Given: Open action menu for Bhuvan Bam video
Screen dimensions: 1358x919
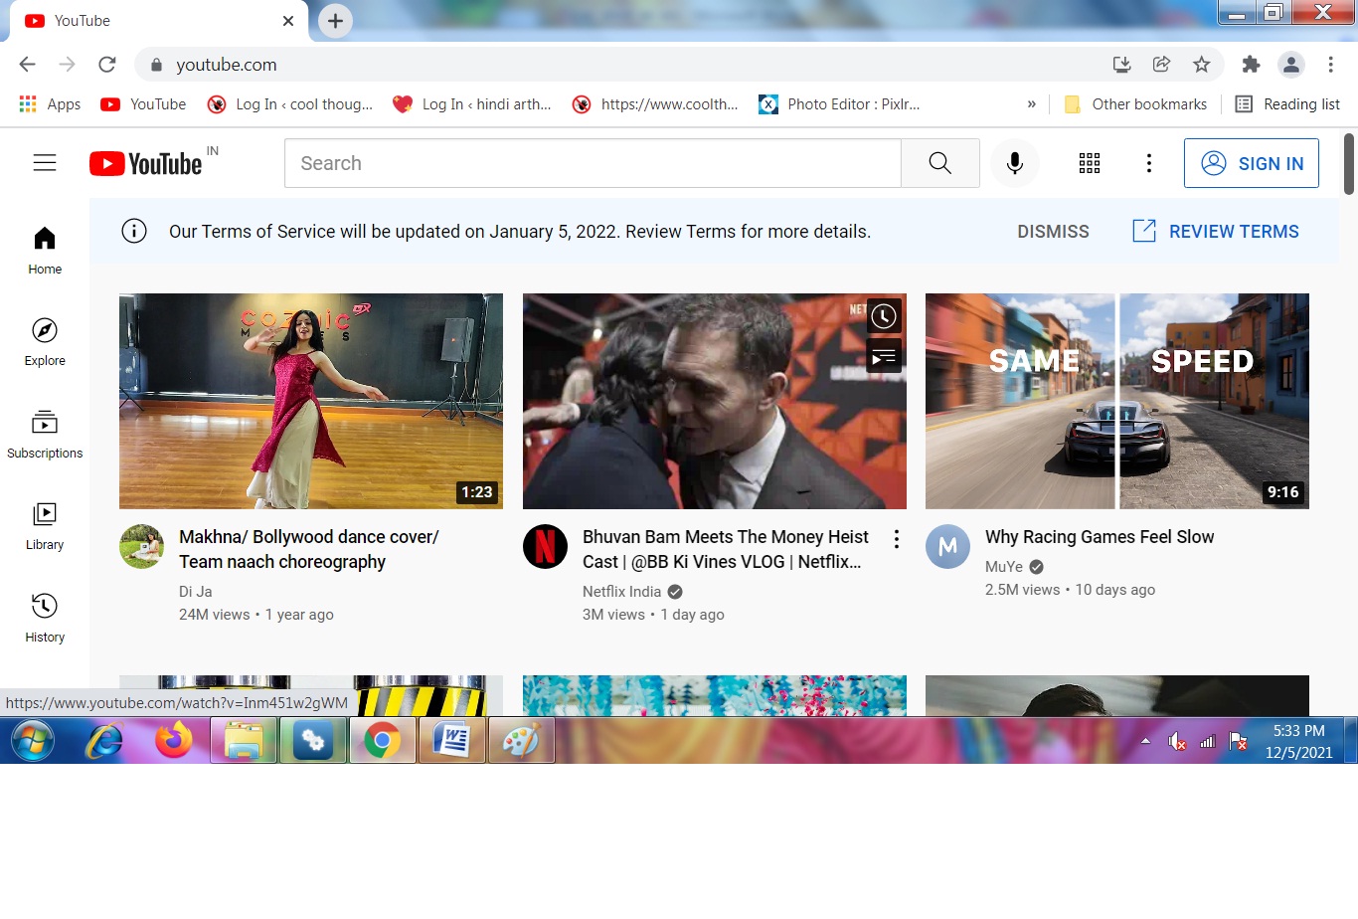Looking at the screenshot, I should pyautogui.click(x=897, y=538).
